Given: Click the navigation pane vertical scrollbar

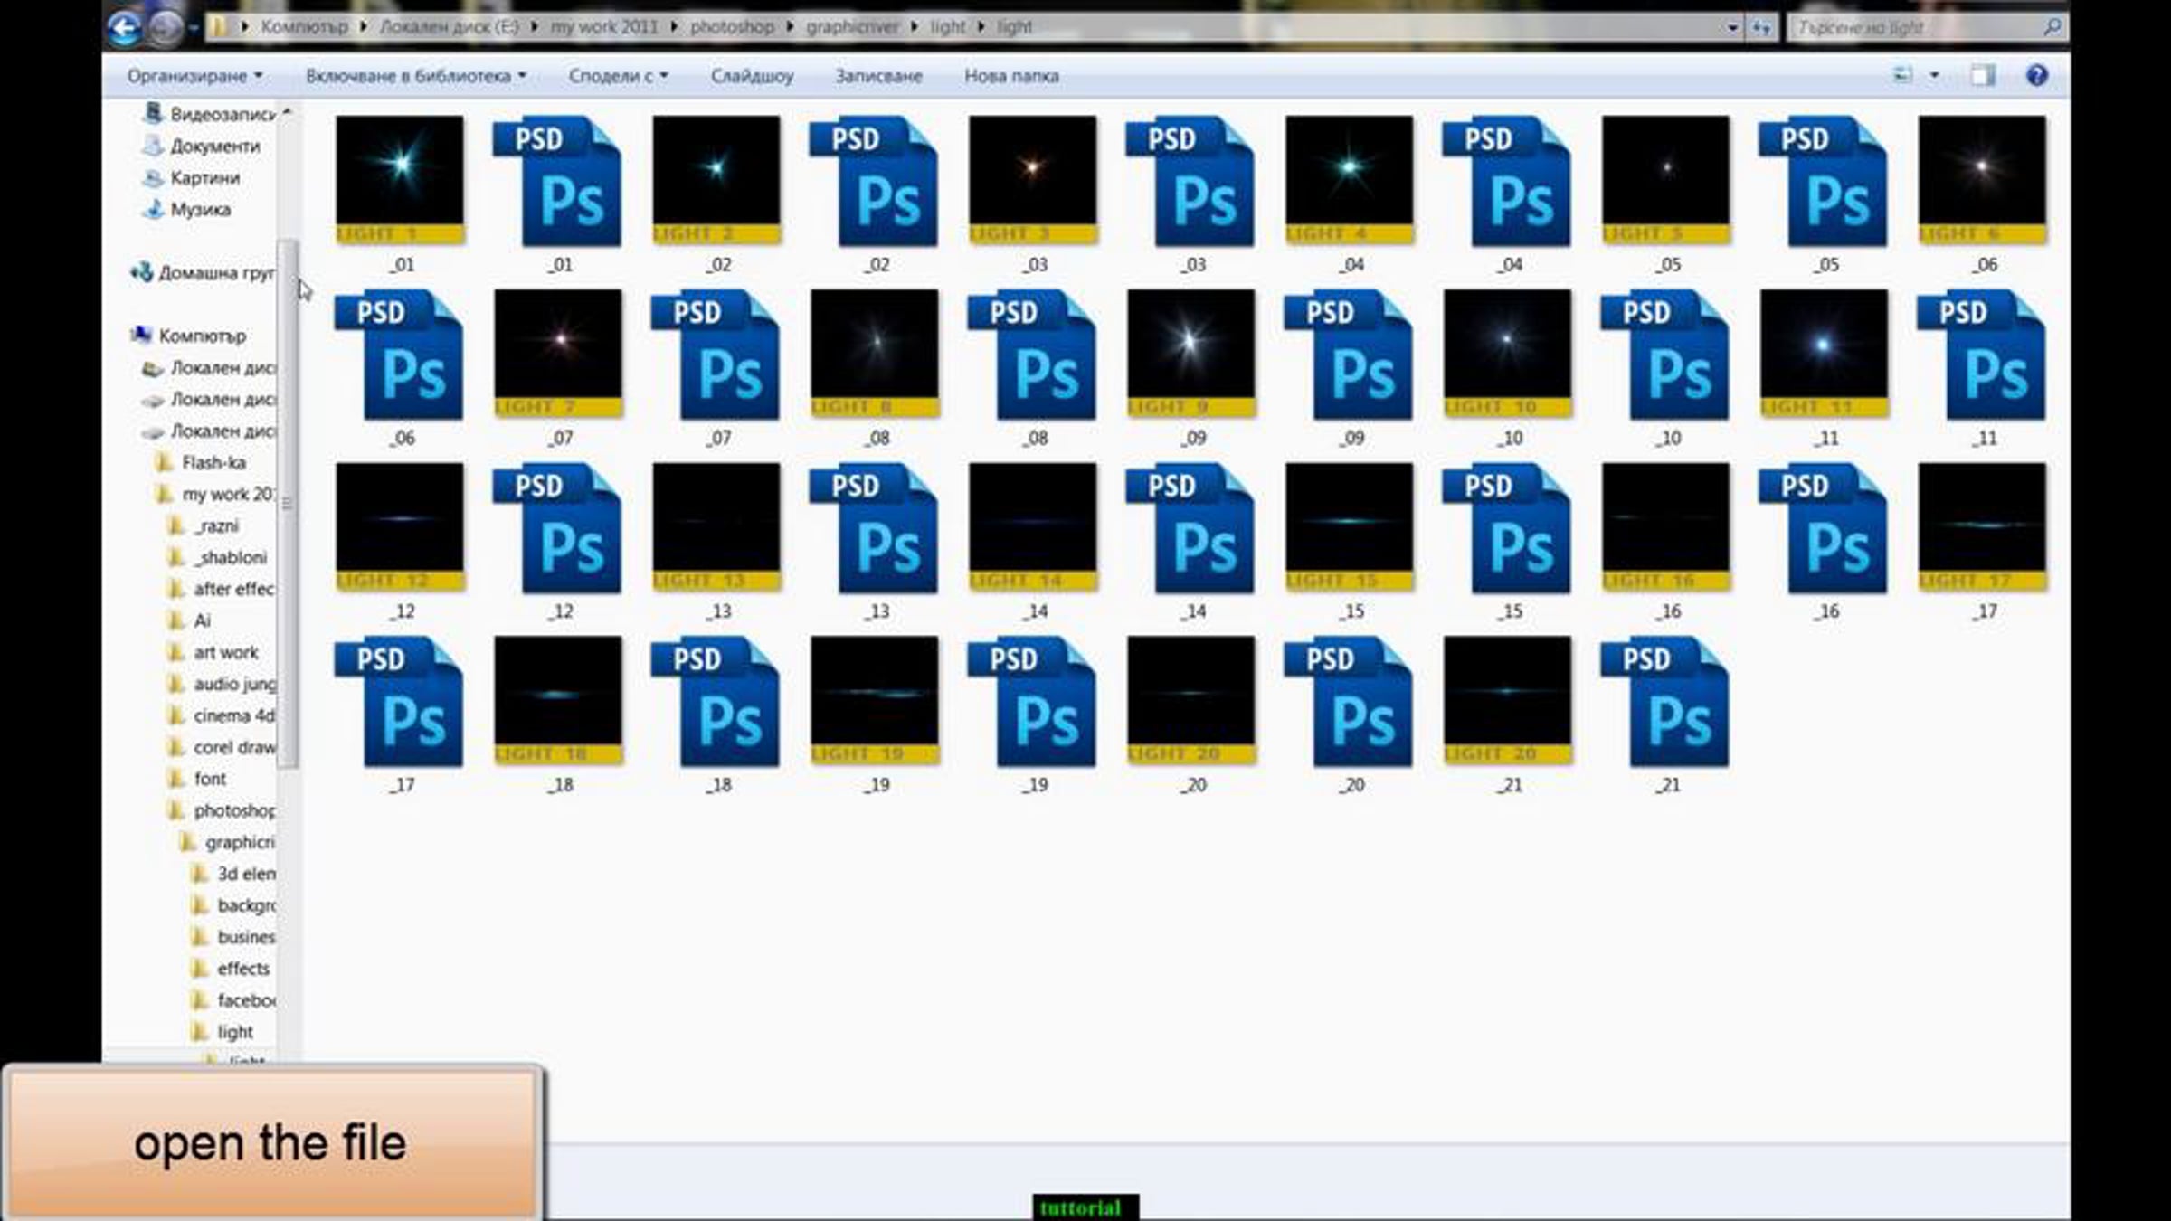Looking at the screenshot, I should tap(288, 503).
